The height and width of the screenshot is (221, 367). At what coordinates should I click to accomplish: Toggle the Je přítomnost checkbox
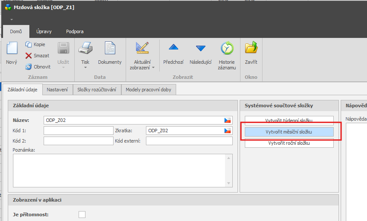pos(82,215)
